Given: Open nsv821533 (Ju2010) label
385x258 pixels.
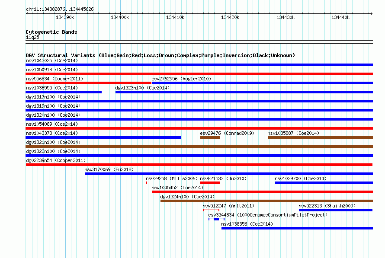Looking at the screenshot, I should [223, 178].
